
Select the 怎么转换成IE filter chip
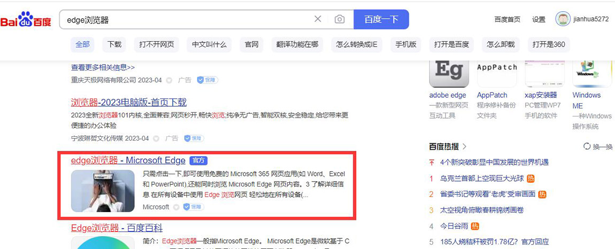click(x=357, y=44)
